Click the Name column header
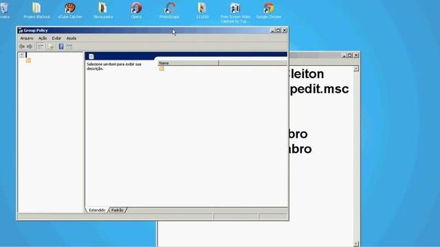The image size is (440, 247). 188,63
